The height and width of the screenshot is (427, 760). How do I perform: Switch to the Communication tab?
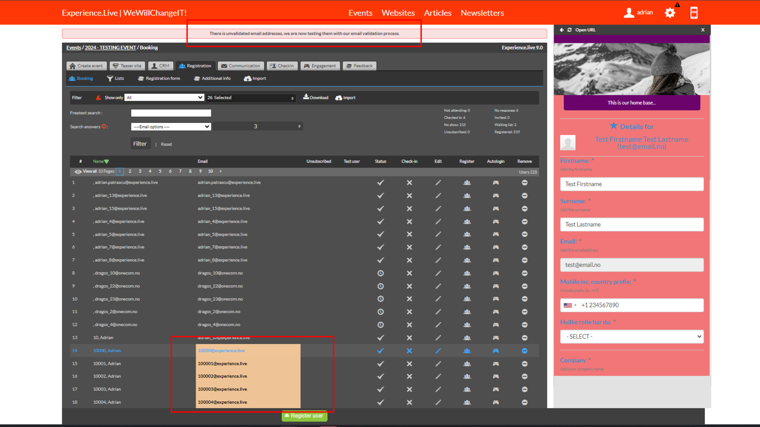pyautogui.click(x=240, y=66)
